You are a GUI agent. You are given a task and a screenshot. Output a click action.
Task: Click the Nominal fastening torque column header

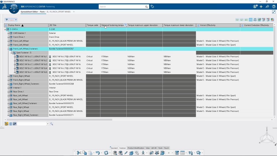click(x=113, y=25)
